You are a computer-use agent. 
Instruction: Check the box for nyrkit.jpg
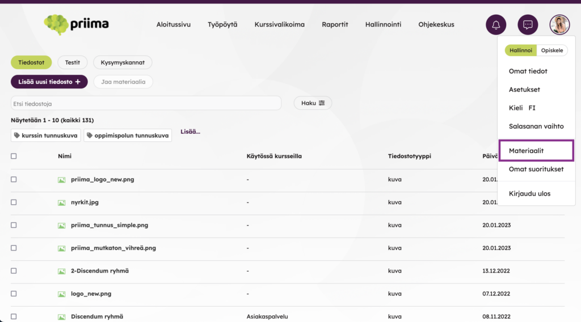pos(14,202)
